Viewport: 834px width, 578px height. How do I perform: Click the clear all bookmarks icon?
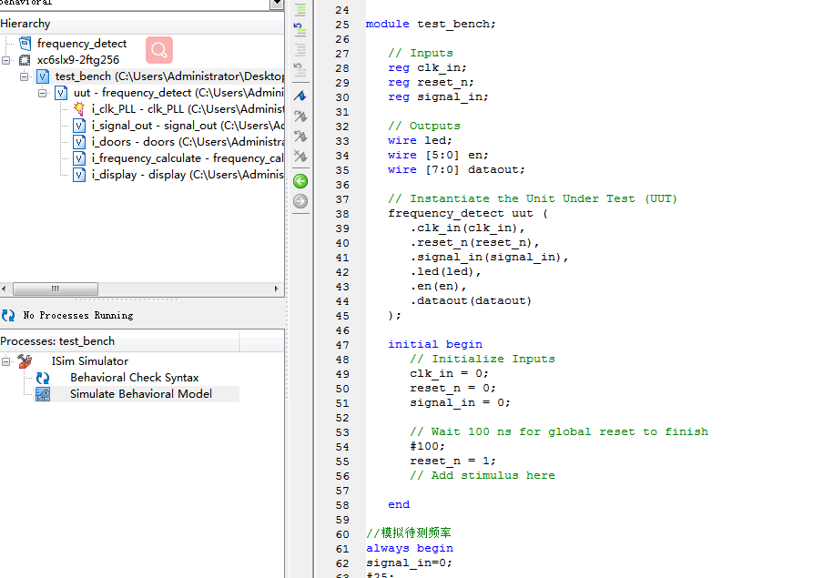pyautogui.click(x=300, y=157)
